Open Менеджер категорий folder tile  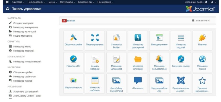(138, 62)
